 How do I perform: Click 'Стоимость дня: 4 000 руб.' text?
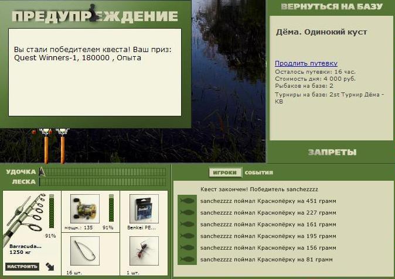pyautogui.click(x=315, y=79)
